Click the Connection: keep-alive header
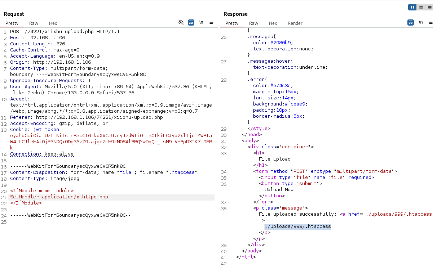 click(x=42, y=154)
